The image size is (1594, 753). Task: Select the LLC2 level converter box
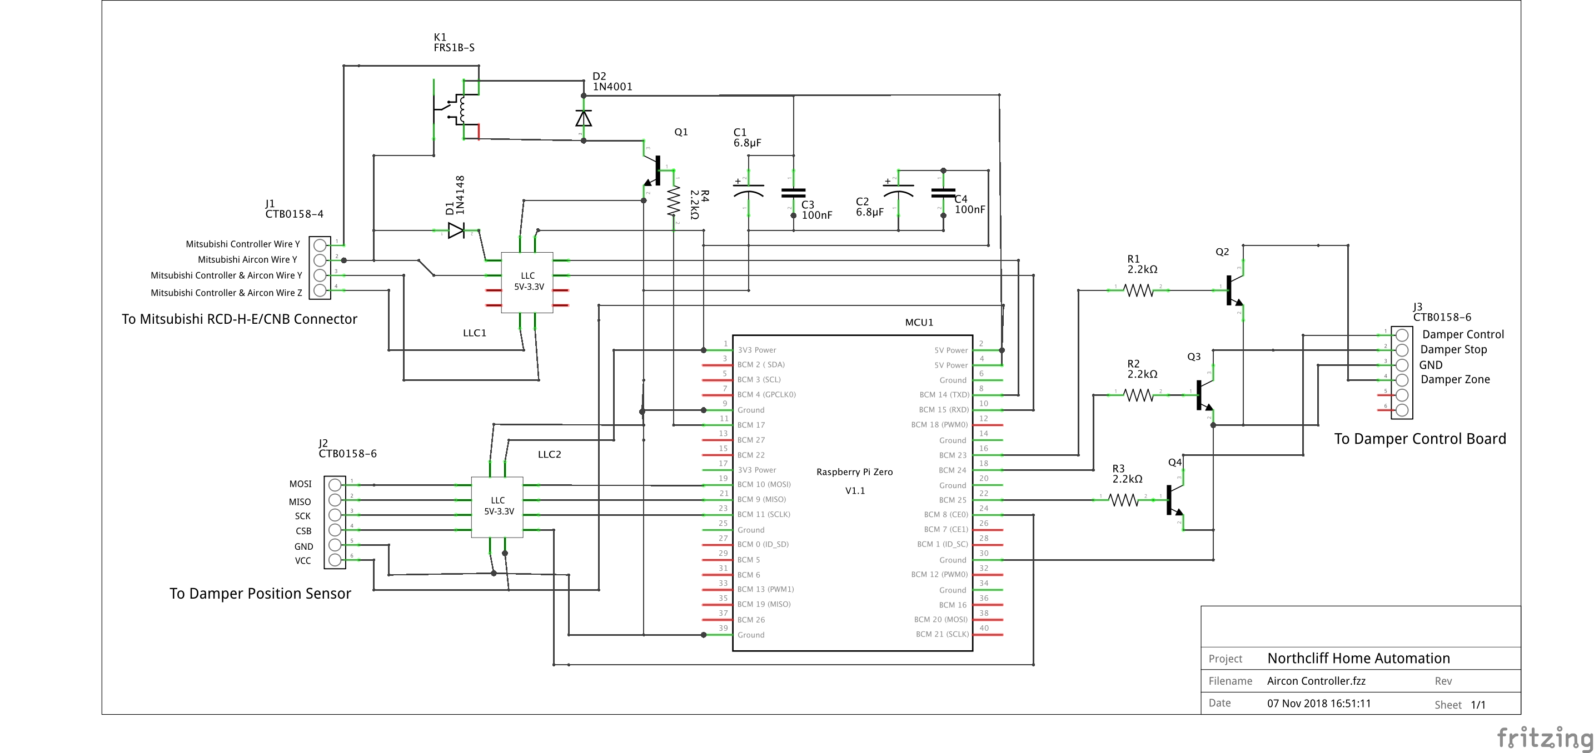497,507
